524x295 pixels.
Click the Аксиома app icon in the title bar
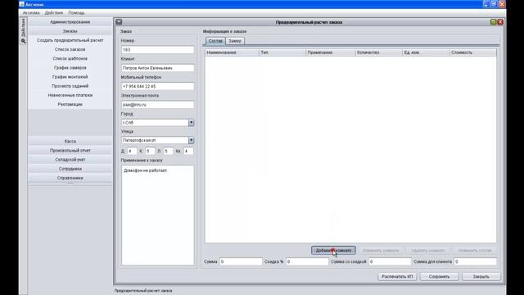pos(22,4)
